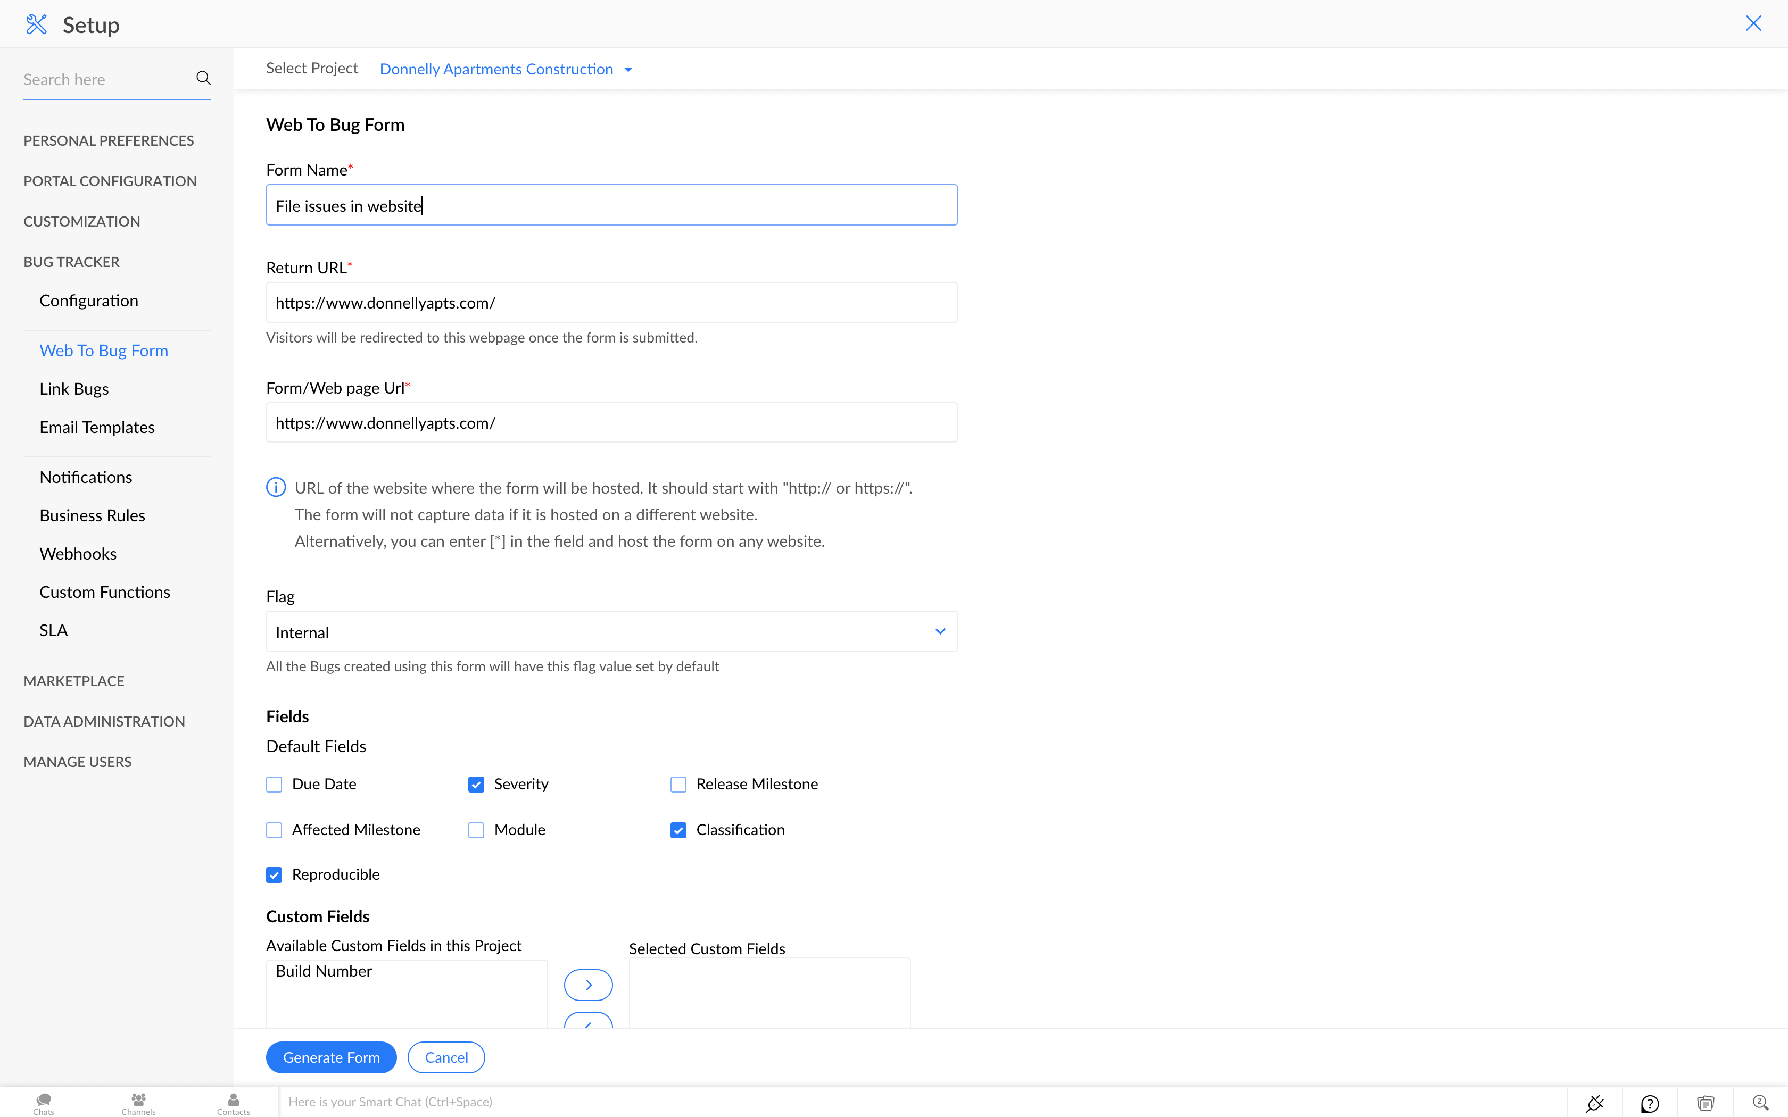Viewport: 1788px width, 1117px height.
Task: Open Configuration in sidebar
Action: [x=89, y=301]
